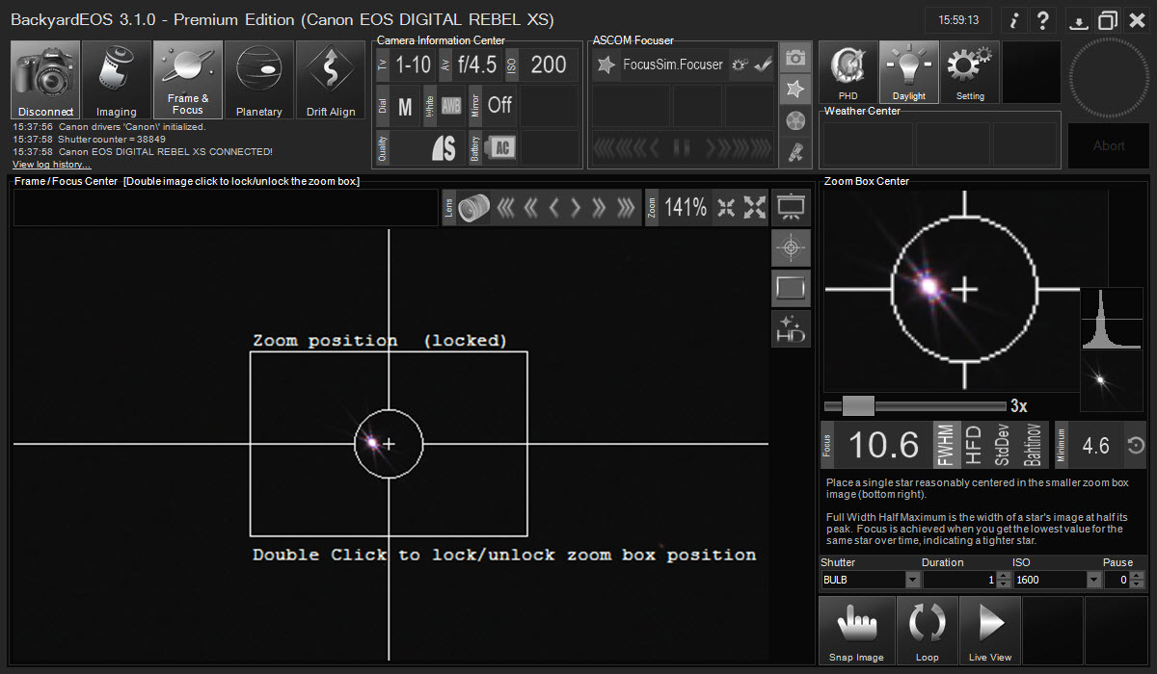
Task: Click the zoom-in expand arrows icon
Action: tap(755, 207)
